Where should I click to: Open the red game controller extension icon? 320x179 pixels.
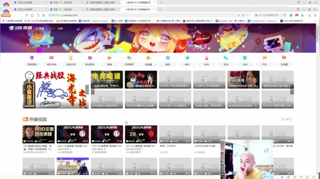pyautogui.click(x=296, y=15)
